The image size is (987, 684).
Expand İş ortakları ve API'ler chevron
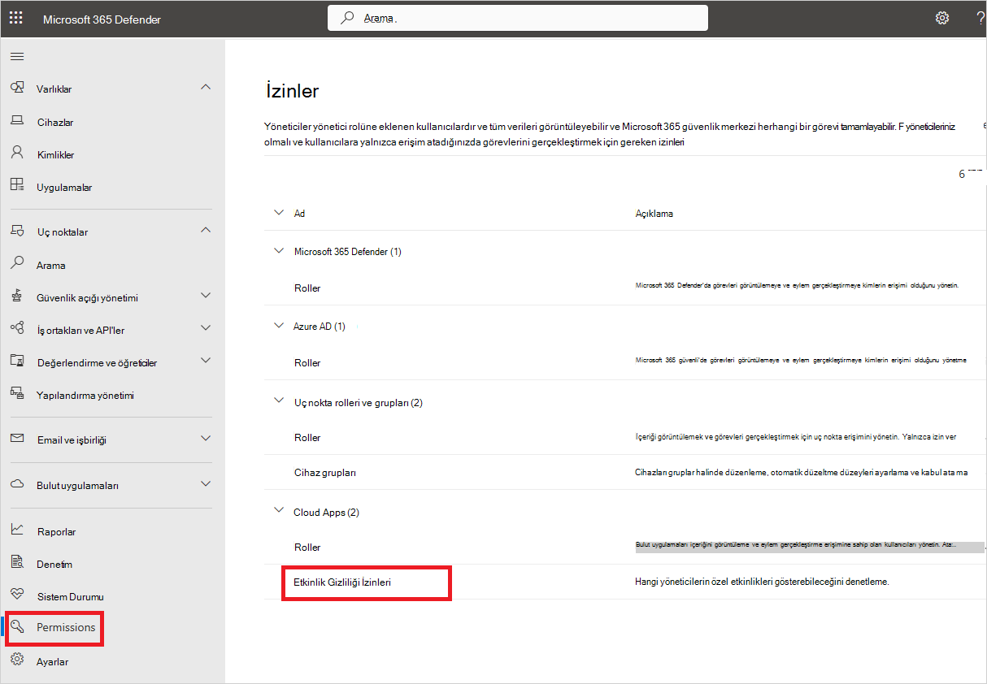(206, 329)
